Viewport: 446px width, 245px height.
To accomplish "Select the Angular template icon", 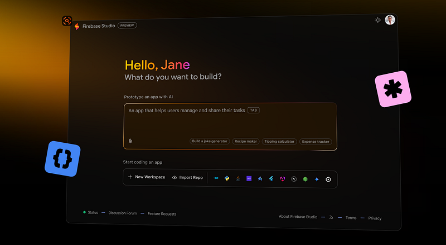I will pos(283,179).
